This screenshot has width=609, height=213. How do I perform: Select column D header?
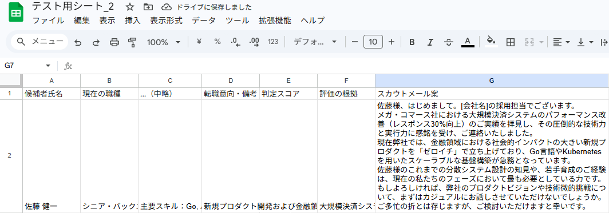coord(231,81)
